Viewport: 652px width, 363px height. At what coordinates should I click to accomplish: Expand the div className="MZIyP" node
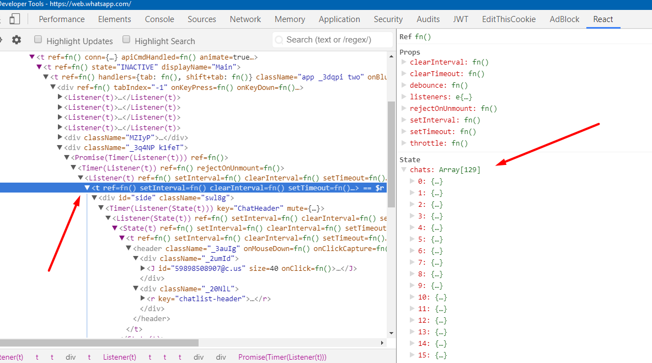60,137
